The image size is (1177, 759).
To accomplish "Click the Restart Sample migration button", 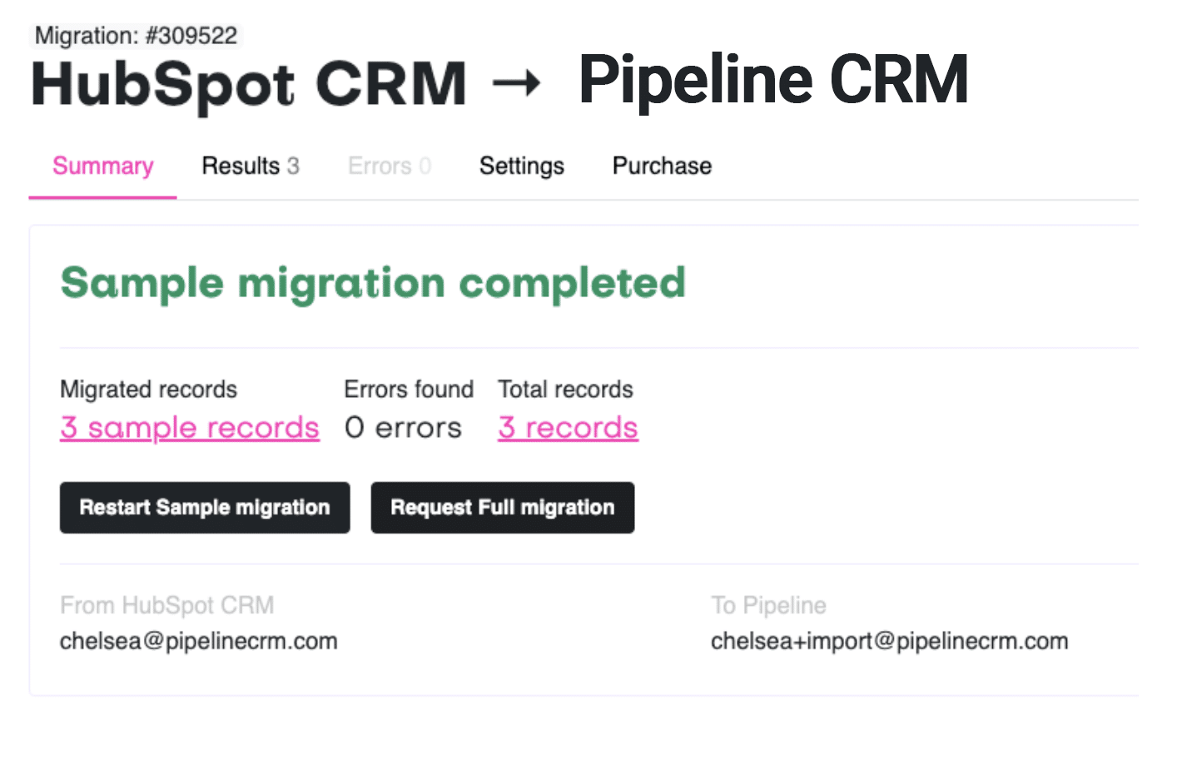I will [x=204, y=508].
